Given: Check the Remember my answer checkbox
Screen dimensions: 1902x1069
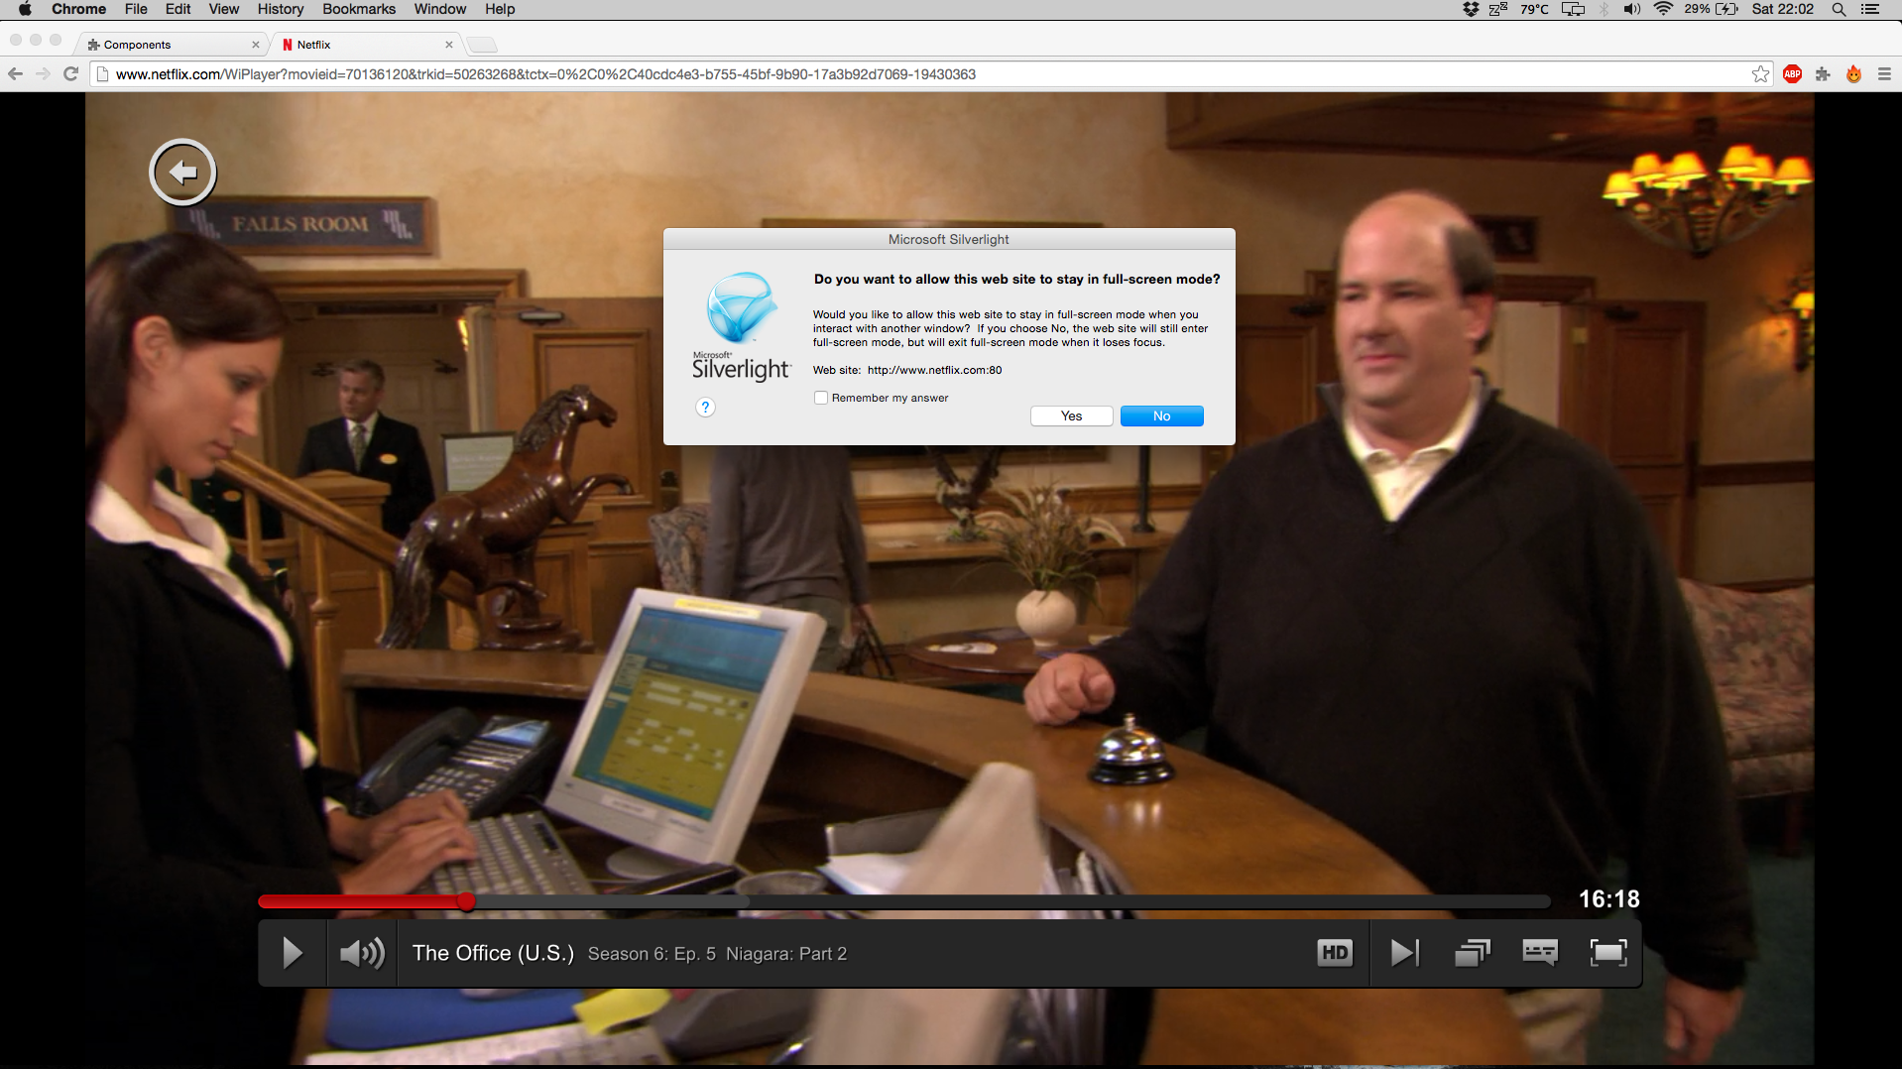Looking at the screenshot, I should 821,398.
